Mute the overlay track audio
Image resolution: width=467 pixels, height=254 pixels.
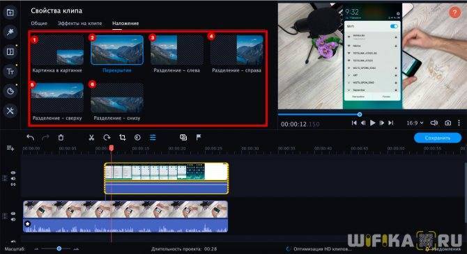coord(13,178)
